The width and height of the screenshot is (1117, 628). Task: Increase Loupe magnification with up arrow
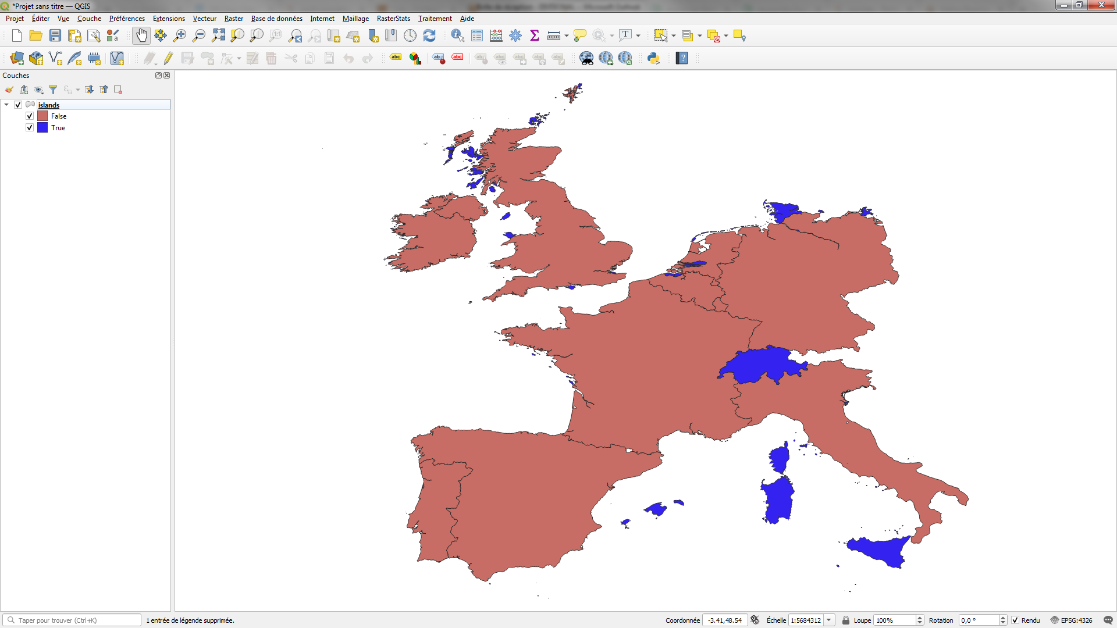click(920, 618)
